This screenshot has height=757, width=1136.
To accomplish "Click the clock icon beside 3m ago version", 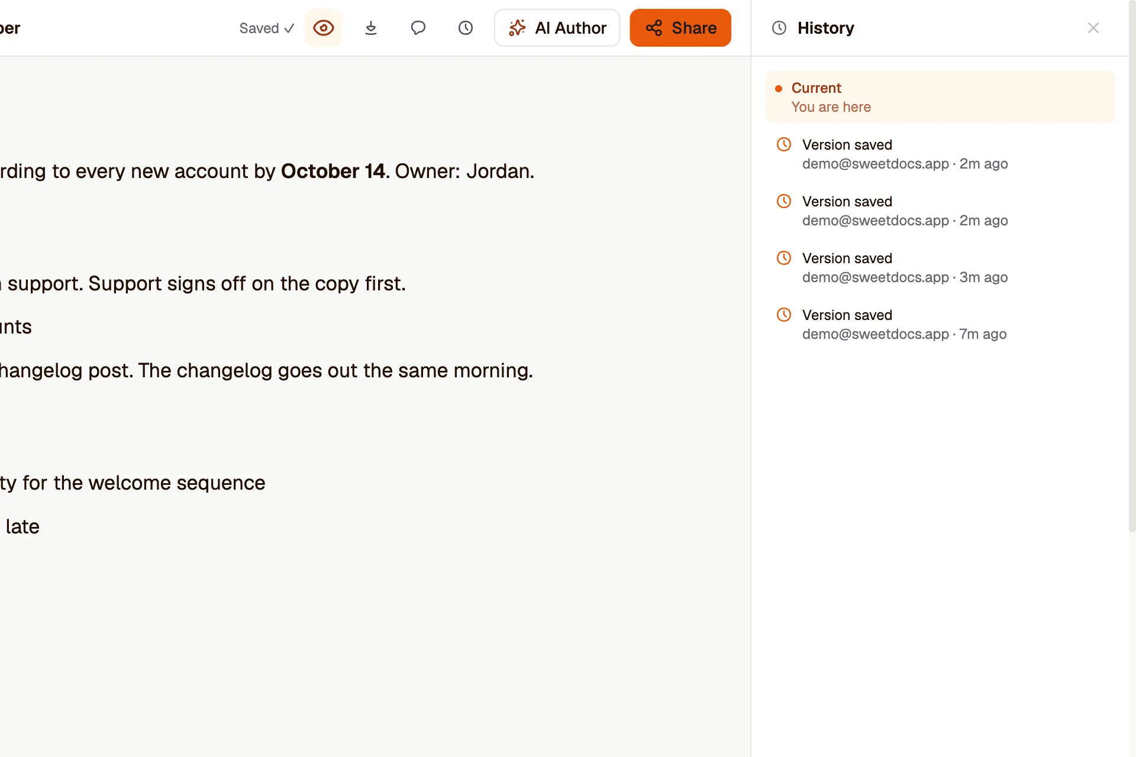I will [784, 258].
